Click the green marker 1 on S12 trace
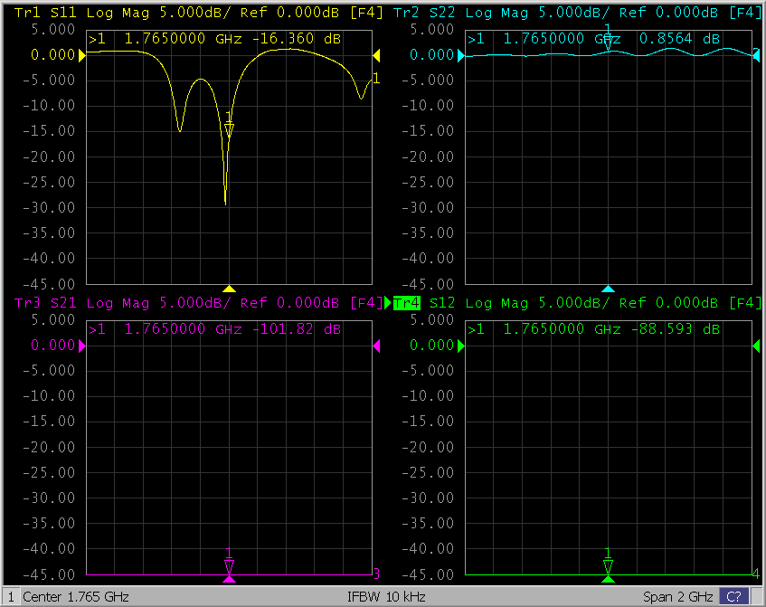The width and height of the screenshot is (766, 607). point(608,565)
